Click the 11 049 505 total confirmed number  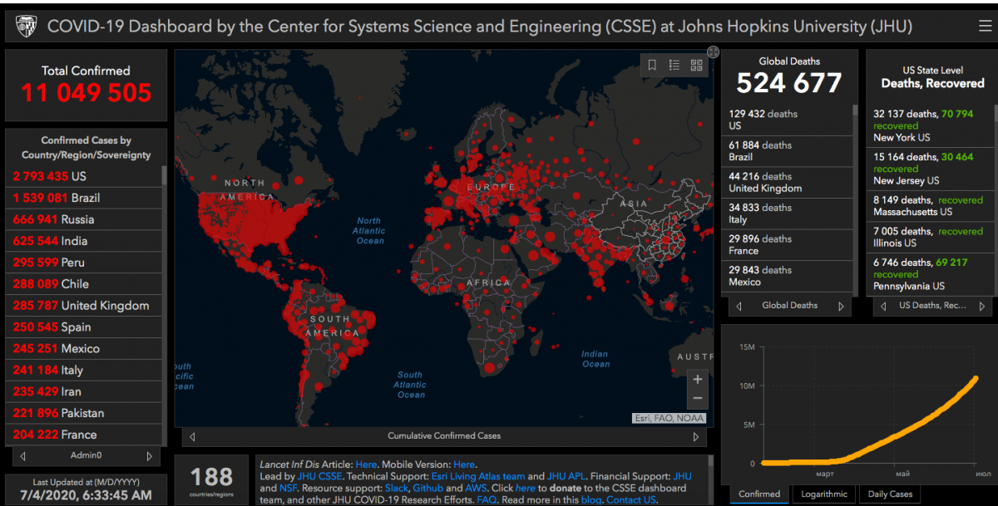point(86,92)
